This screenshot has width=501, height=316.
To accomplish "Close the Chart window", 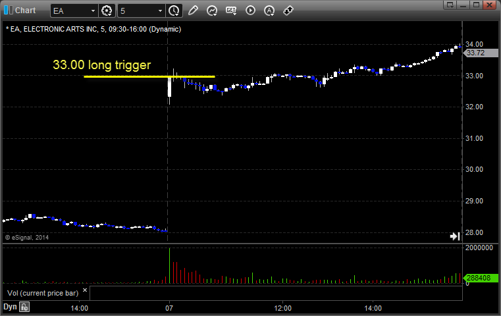I will click(489, 5).
